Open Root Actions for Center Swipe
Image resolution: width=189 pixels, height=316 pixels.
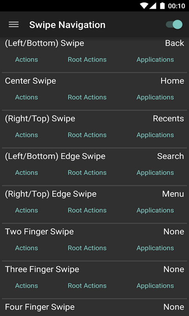click(87, 97)
